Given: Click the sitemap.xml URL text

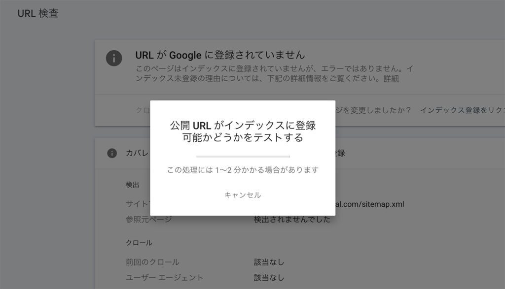Looking at the screenshot, I should pos(370,204).
